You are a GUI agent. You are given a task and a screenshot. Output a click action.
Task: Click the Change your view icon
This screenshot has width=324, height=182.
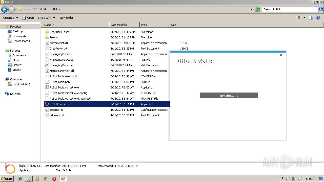click(x=298, y=18)
